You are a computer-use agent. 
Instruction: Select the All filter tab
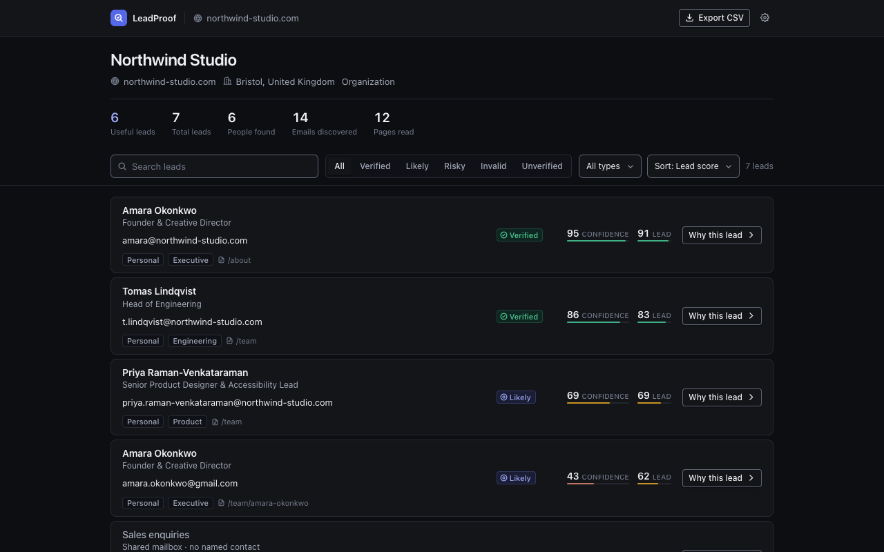click(x=339, y=166)
